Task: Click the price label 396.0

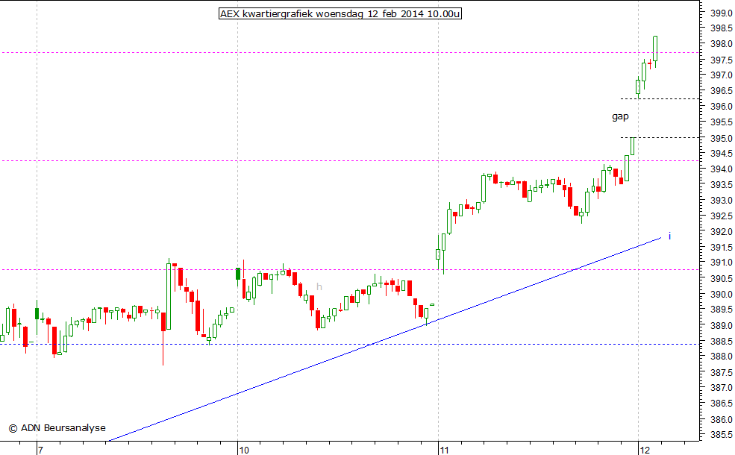Action: click(722, 107)
